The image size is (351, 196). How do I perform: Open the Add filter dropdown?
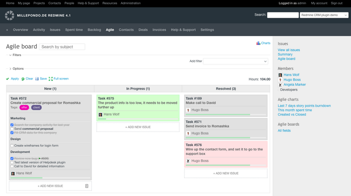click(235, 61)
